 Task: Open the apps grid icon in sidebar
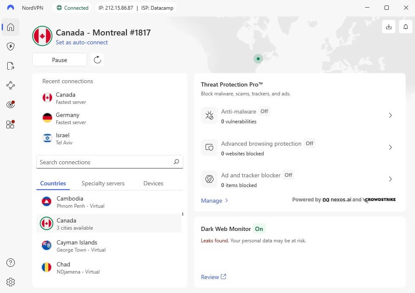pos(11,124)
